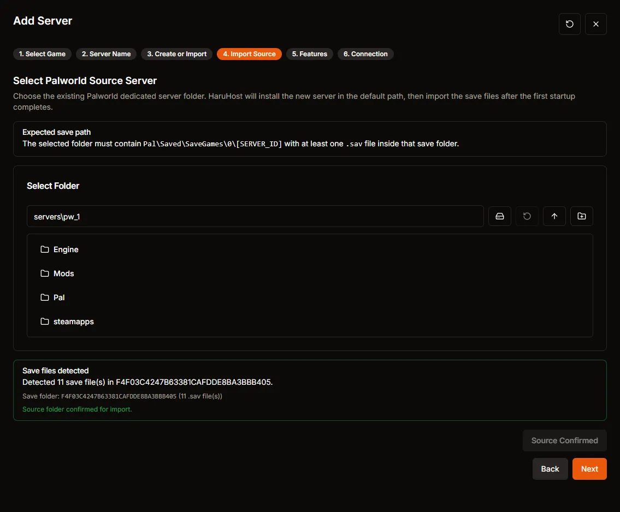This screenshot has height=512, width=620.
Task: Open the Pal folder
Action: tap(59, 297)
